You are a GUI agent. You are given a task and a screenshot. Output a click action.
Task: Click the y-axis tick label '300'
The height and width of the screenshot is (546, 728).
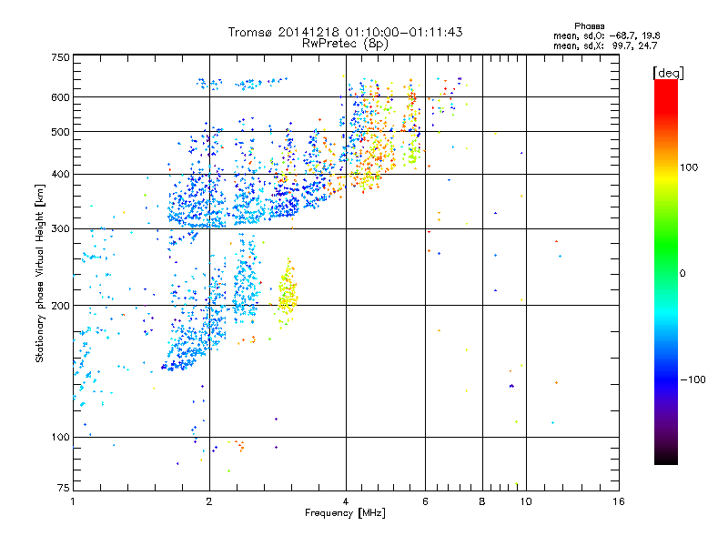point(60,229)
